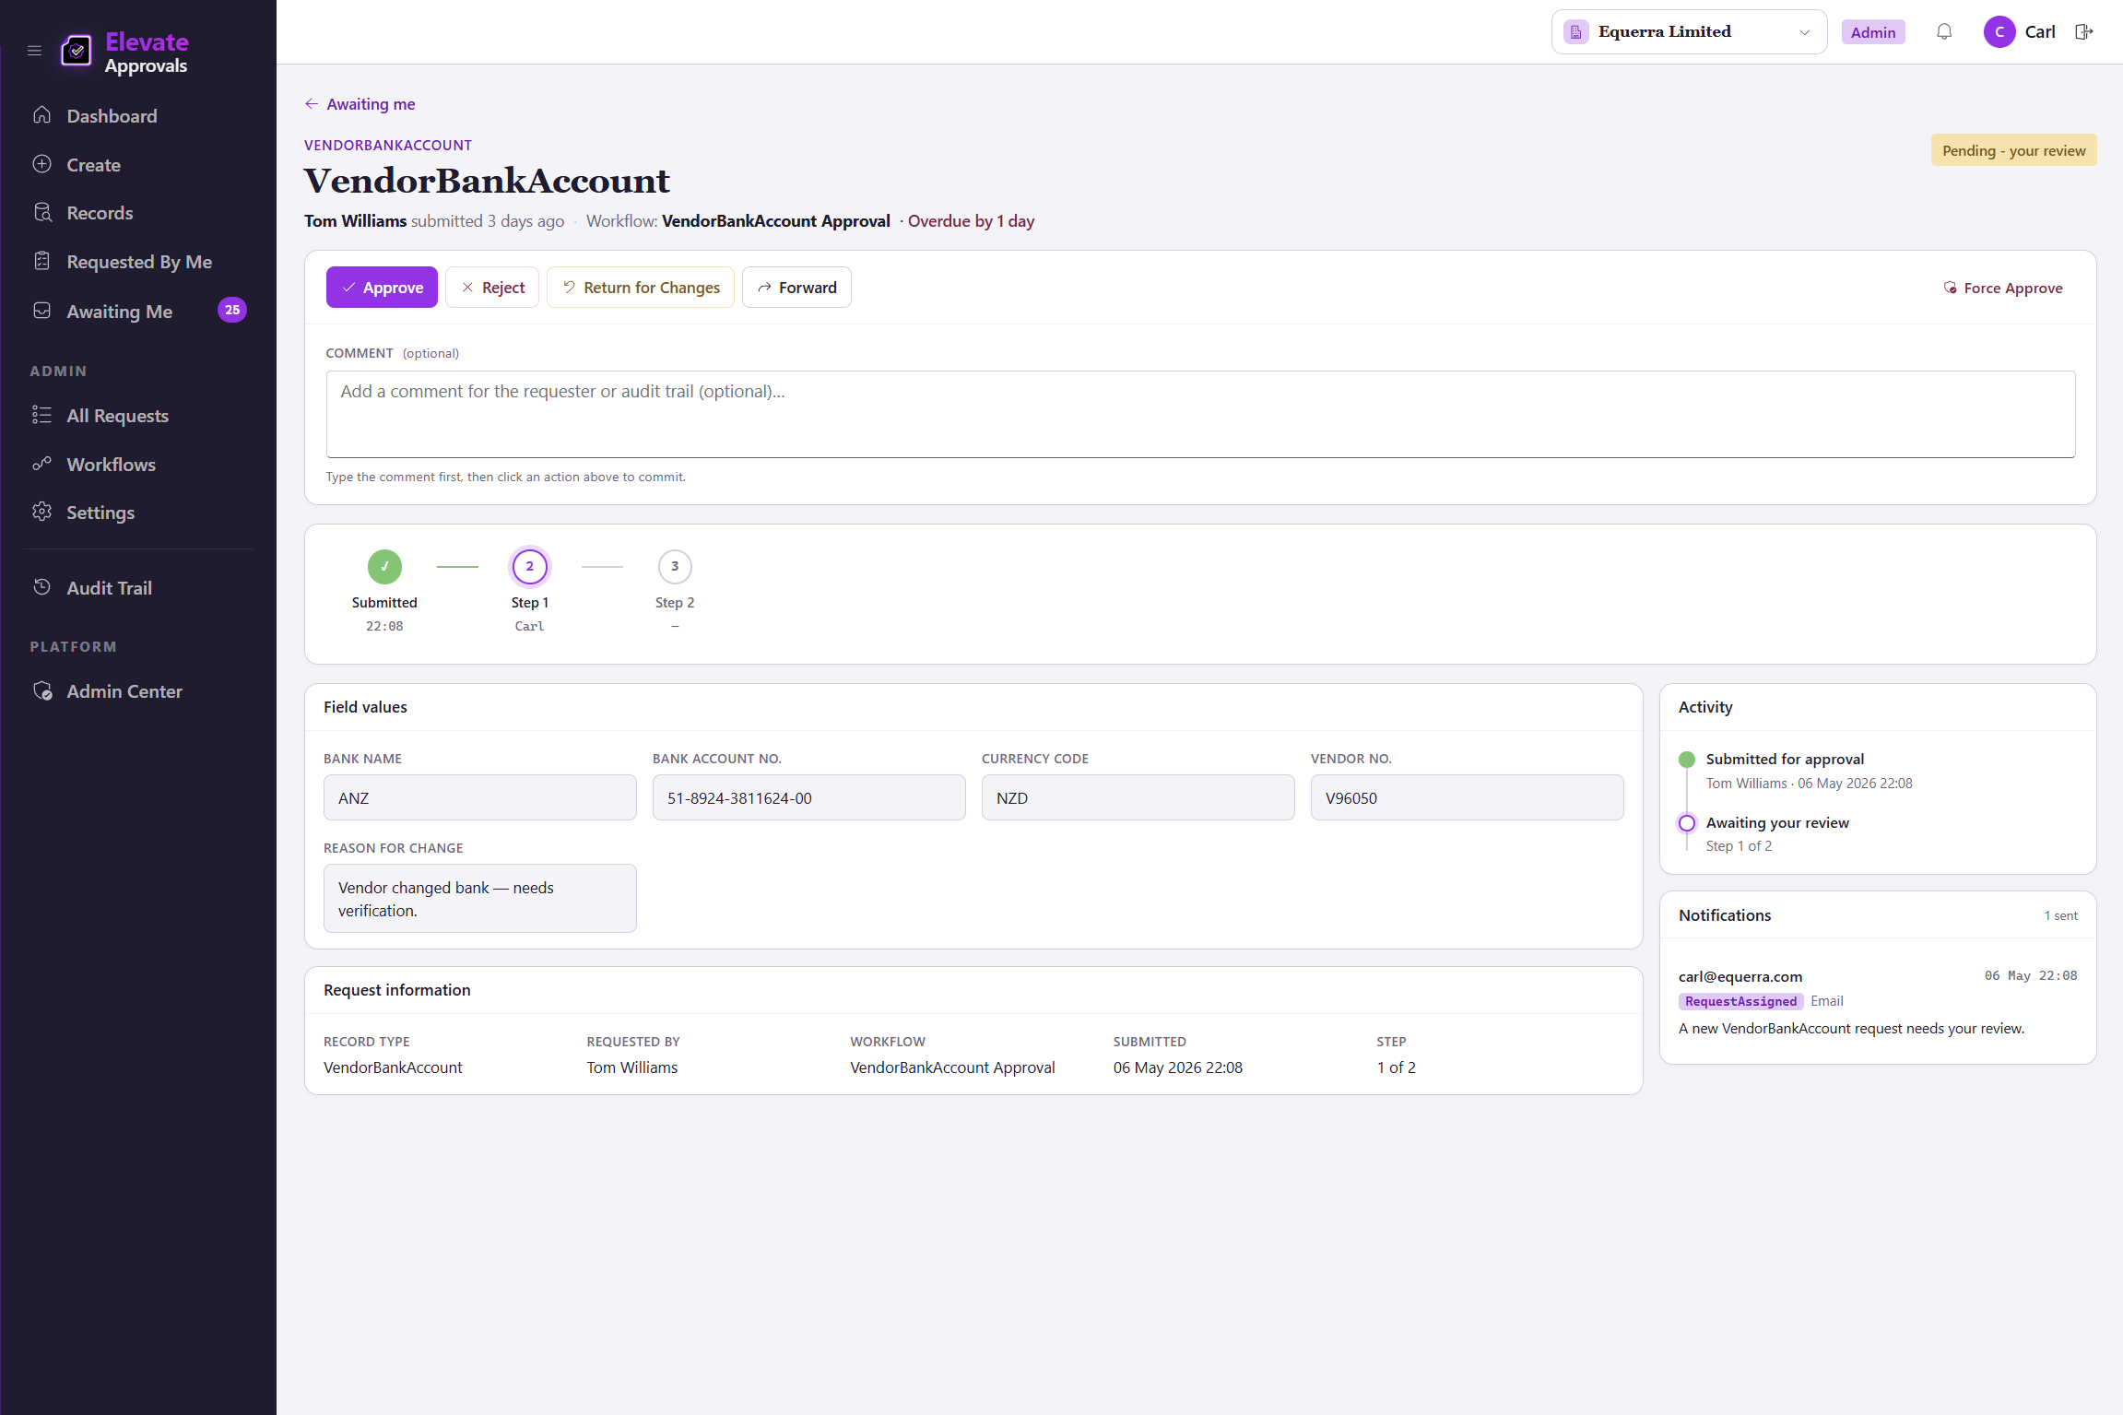The width and height of the screenshot is (2123, 1415).
Task: Click Tom Williams under Requested By
Action: (632, 1067)
